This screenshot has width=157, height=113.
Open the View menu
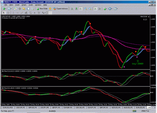coord(11,5)
